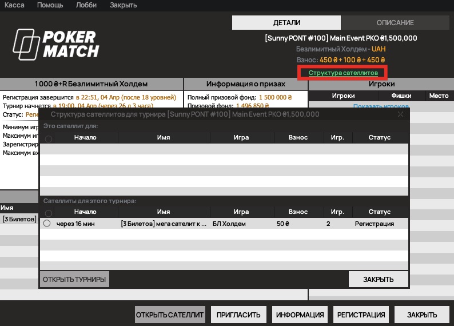Screen dimensions: 454x326
Task: Click the tournament title '[Sunny PONT #100] Main Event PKO'
Action: 322,38
